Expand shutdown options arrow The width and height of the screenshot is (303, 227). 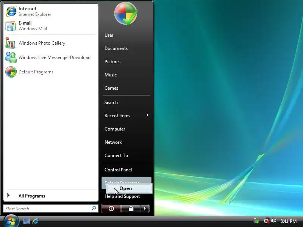pos(145,208)
